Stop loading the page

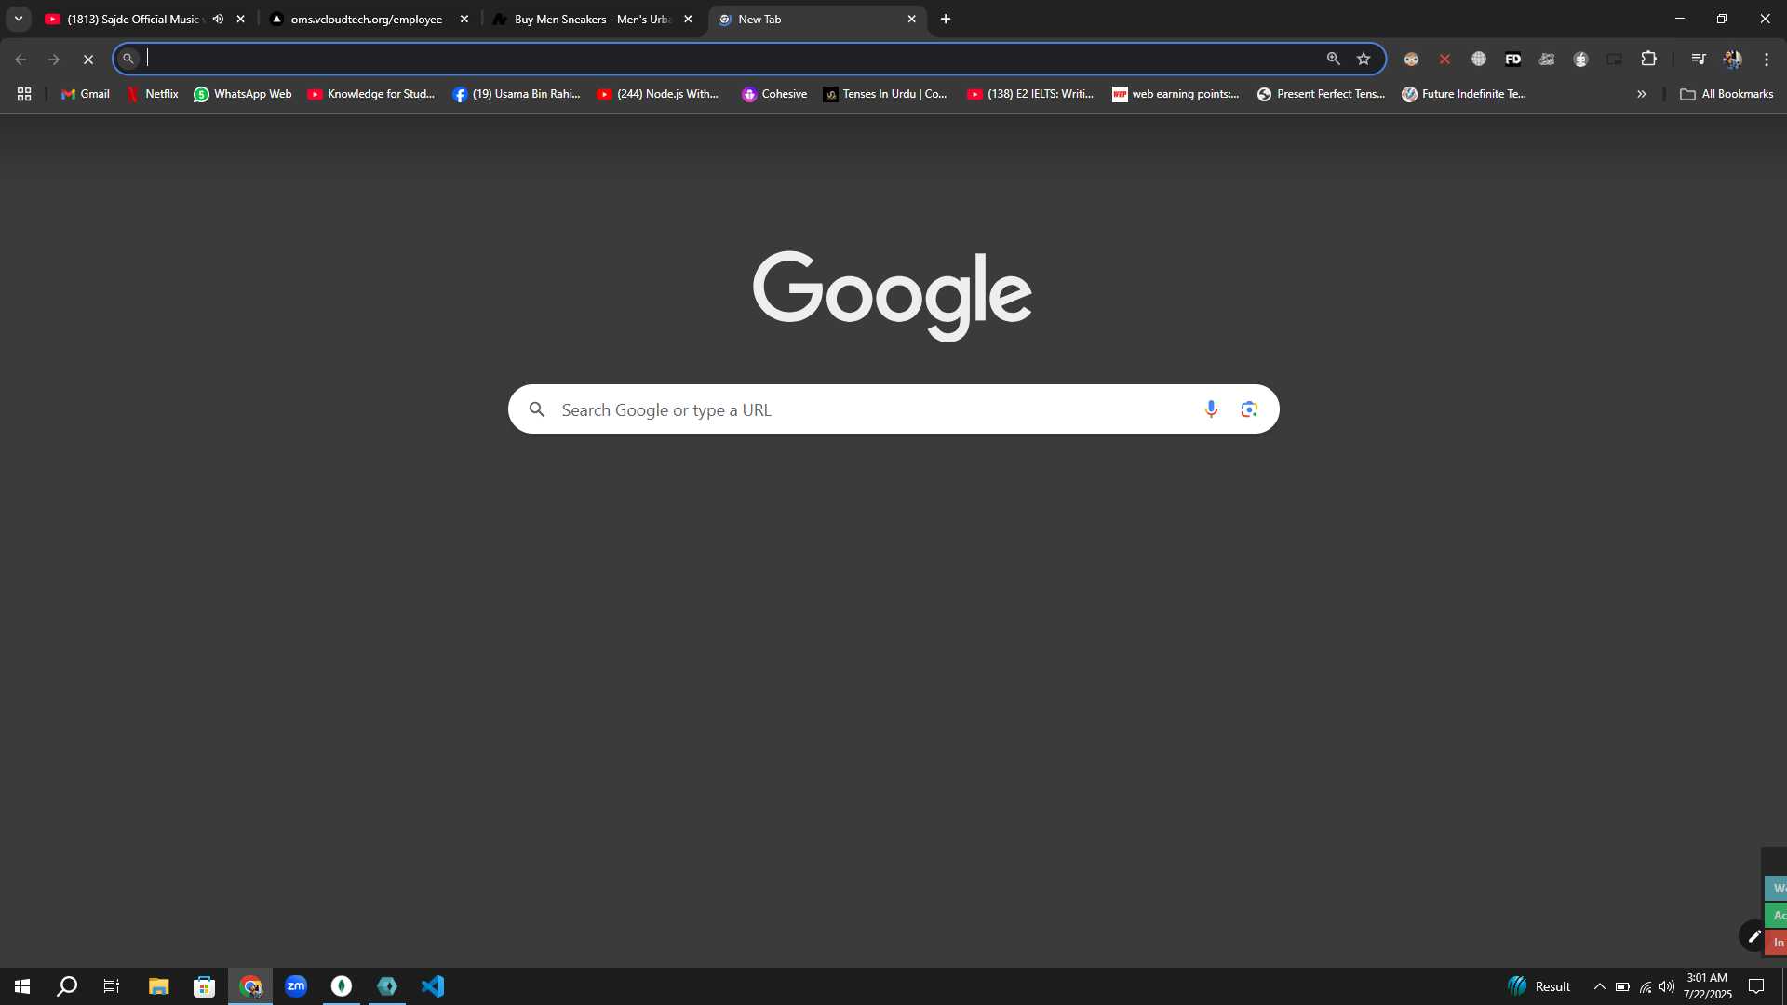pos(88,59)
